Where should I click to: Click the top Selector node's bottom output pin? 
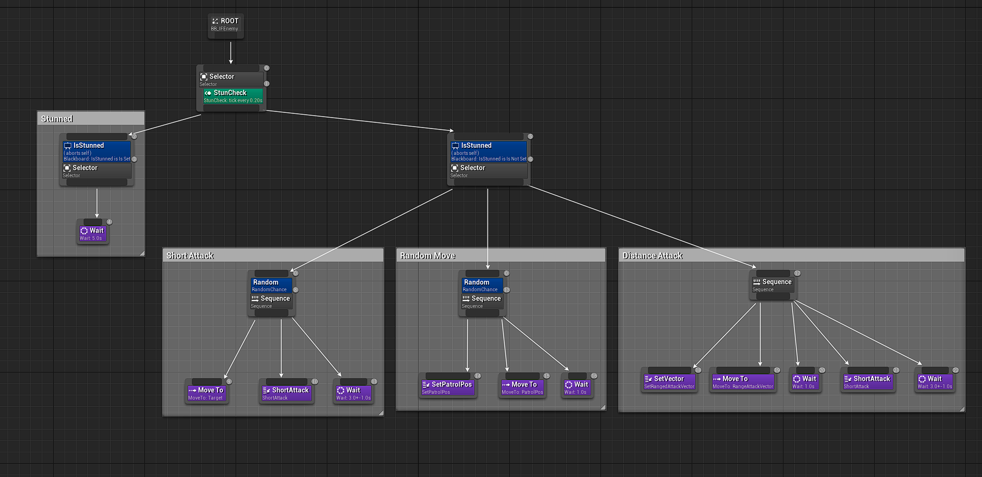pyautogui.click(x=231, y=108)
